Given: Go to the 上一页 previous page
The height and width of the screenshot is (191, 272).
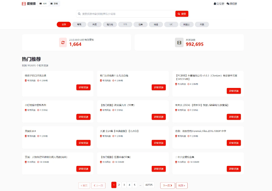Looking at the screenshot, I should pos(98,185).
